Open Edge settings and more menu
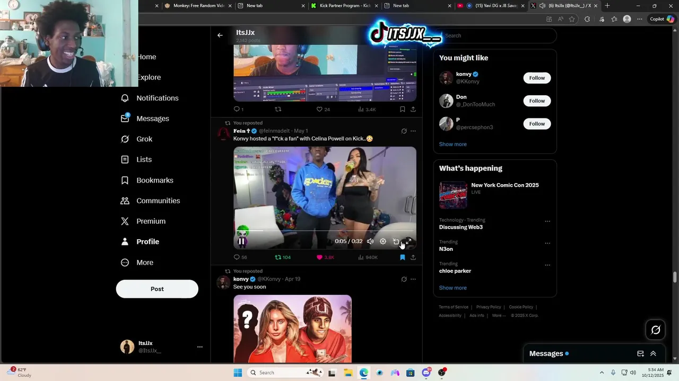The height and width of the screenshot is (381, 679). 640,19
